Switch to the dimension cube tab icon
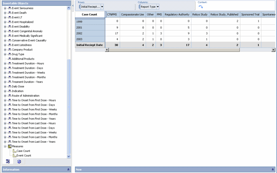This screenshot has height=173, width=277. [19, 161]
